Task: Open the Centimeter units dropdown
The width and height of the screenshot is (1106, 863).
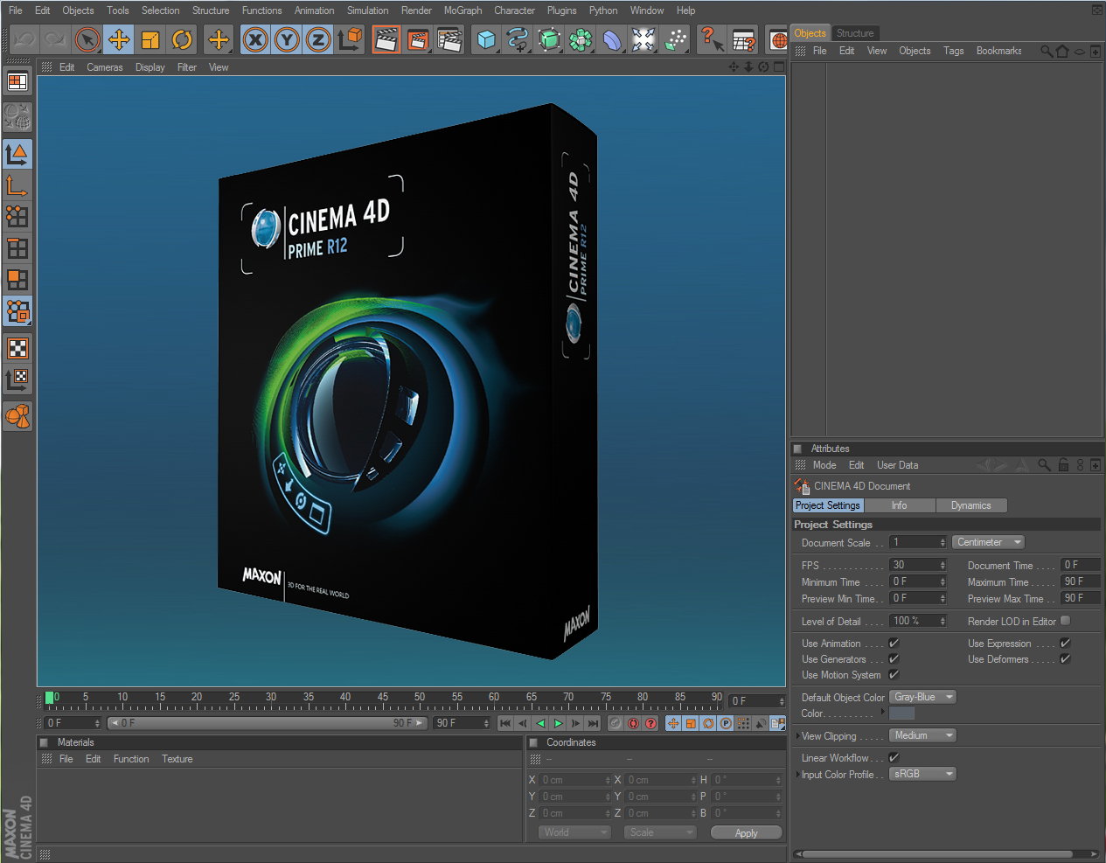Action: pyautogui.click(x=988, y=542)
